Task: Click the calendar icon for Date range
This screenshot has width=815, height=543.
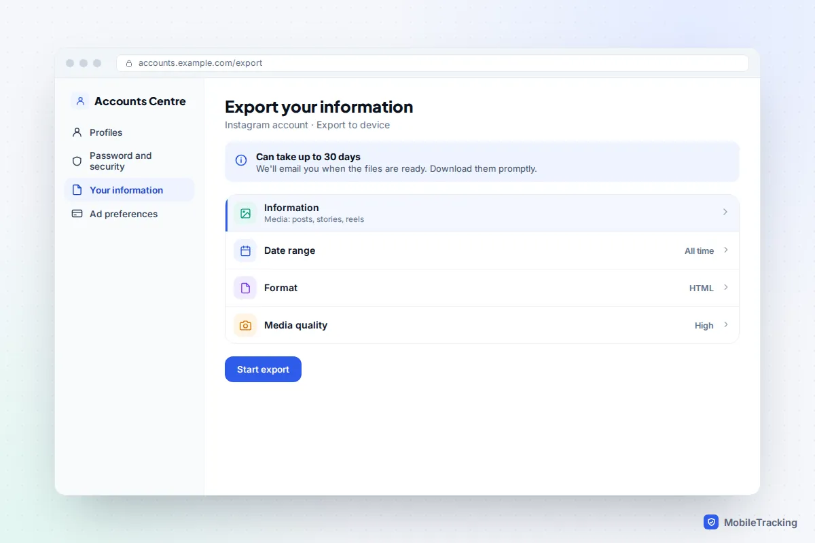Action: [x=245, y=250]
